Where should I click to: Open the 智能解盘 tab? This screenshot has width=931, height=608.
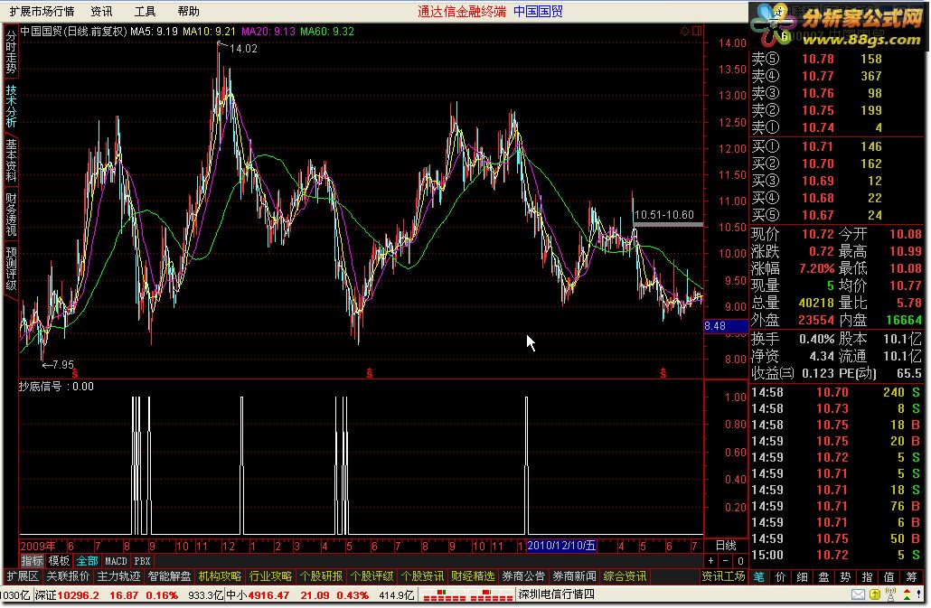pos(169,576)
